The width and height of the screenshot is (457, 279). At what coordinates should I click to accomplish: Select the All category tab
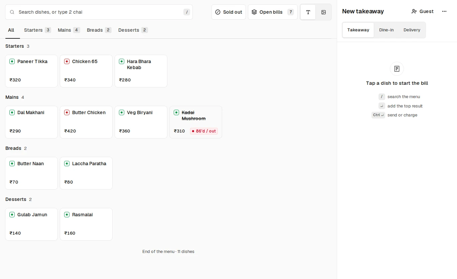[x=11, y=30]
